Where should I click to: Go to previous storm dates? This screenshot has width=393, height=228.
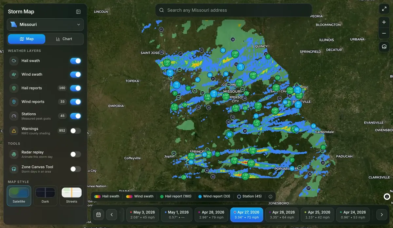pos(112,215)
